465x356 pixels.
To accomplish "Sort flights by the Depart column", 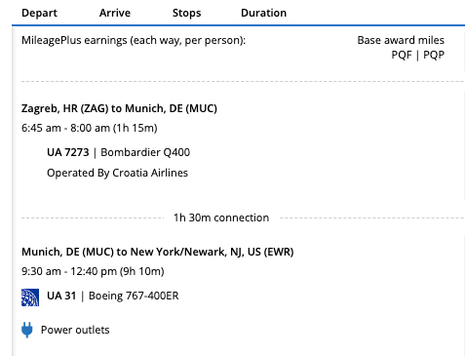I will point(39,13).
